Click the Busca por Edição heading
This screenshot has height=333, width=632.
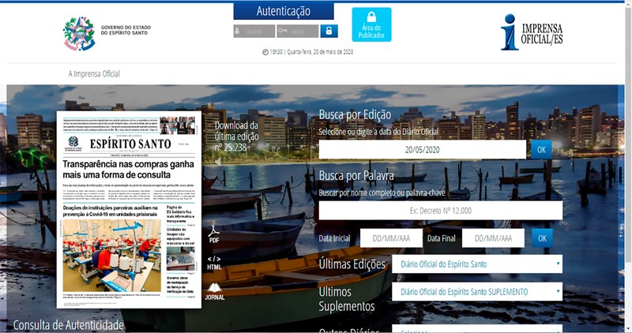355,114
